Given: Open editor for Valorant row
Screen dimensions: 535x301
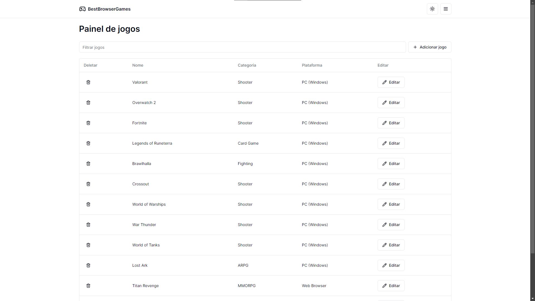Looking at the screenshot, I should click(391, 82).
